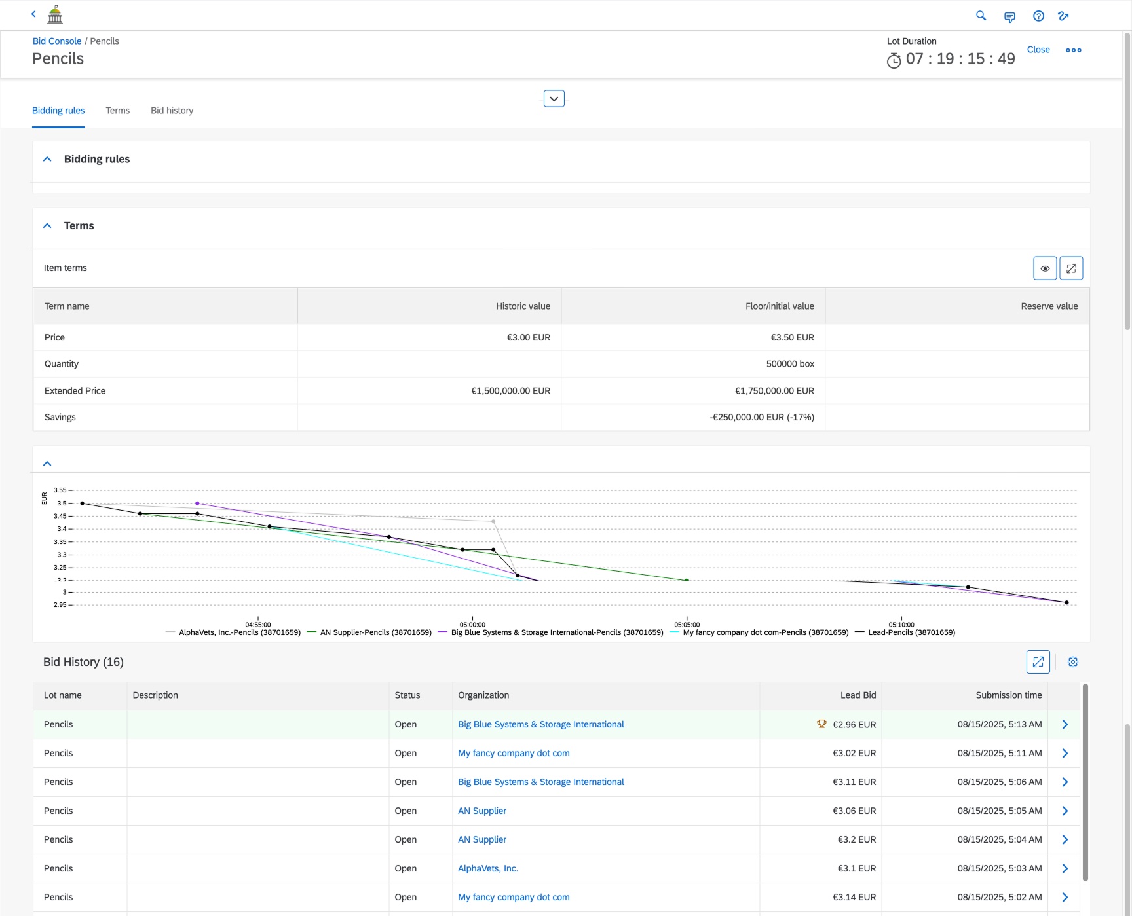The image size is (1132, 916).
Task: Collapse the Terms section
Action: click(x=47, y=225)
